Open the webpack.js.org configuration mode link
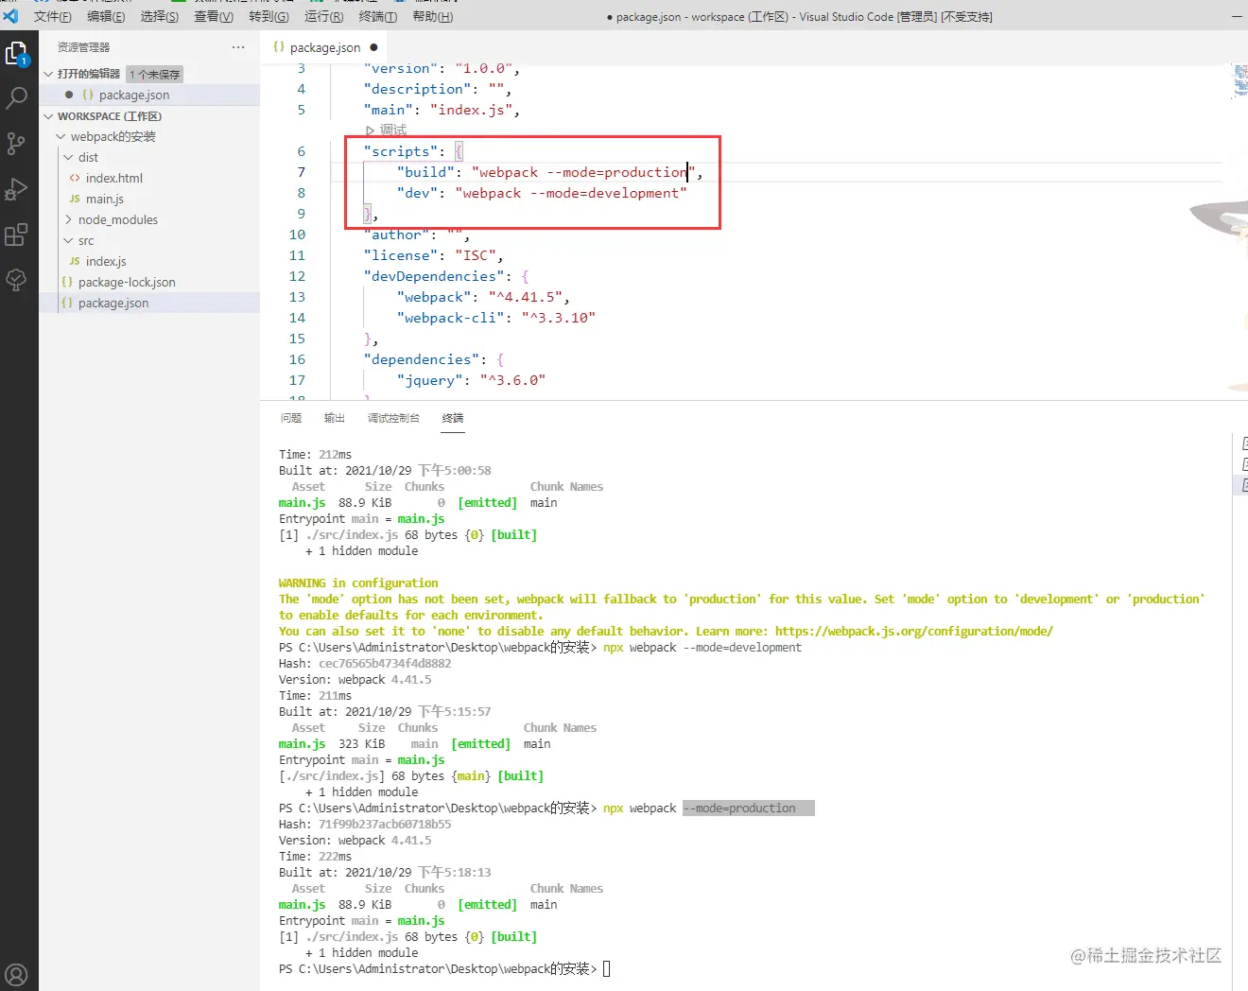Viewport: 1248px width, 991px height. (x=913, y=632)
